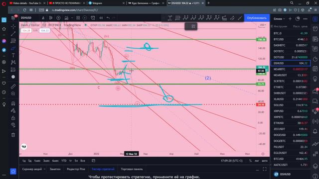Image resolution: width=319 pixels, height=179 pixels.
Task: Select the 5д time range button
Action: 30,161
